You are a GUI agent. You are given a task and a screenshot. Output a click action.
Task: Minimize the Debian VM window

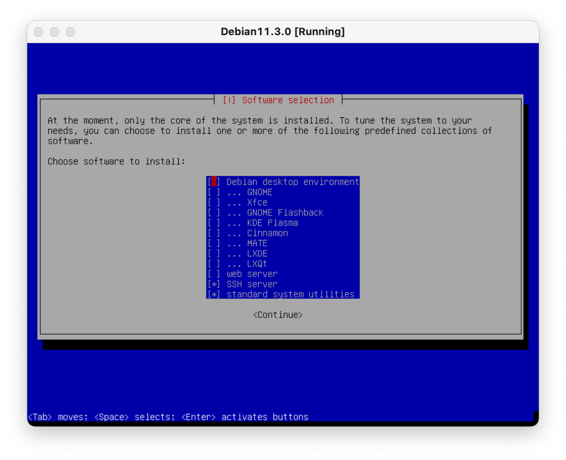[x=54, y=32]
